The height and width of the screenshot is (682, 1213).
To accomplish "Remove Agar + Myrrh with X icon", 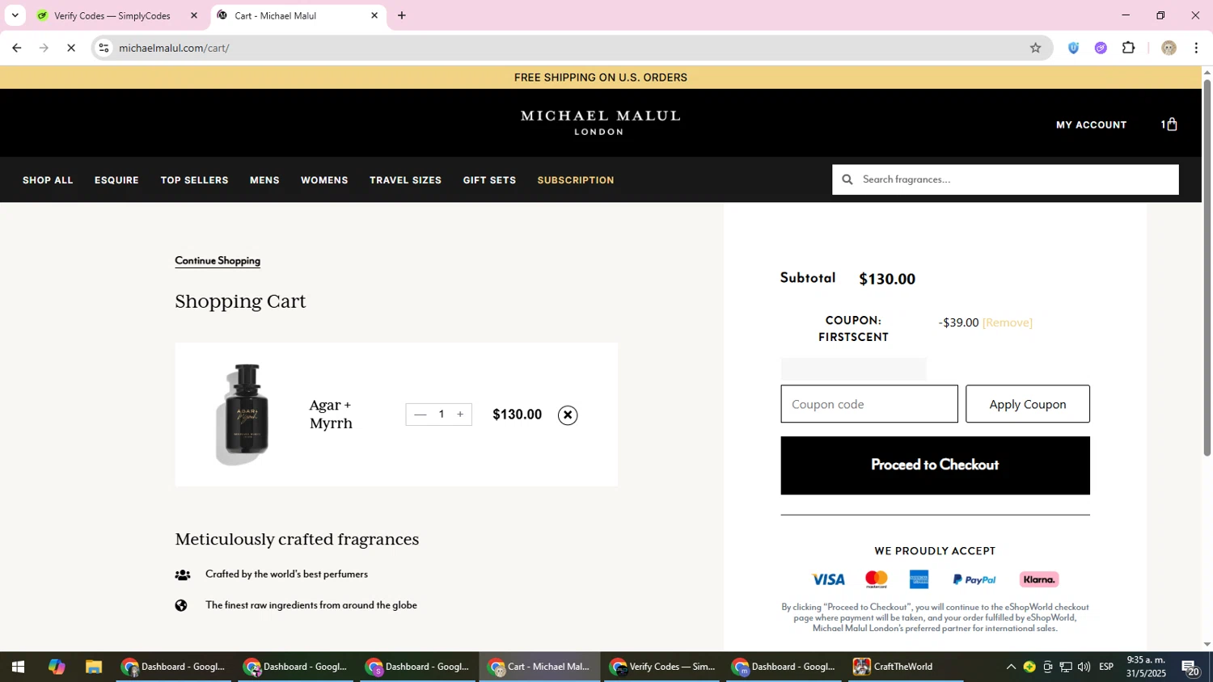I will [568, 415].
